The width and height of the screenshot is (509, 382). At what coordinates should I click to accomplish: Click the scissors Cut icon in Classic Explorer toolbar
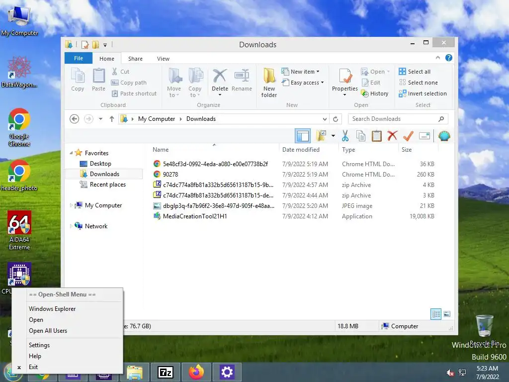[345, 136]
